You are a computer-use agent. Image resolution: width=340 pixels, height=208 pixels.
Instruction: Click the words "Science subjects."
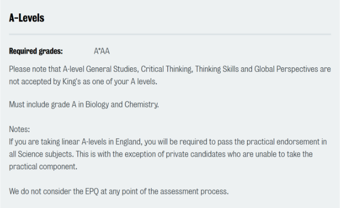click(x=46, y=154)
